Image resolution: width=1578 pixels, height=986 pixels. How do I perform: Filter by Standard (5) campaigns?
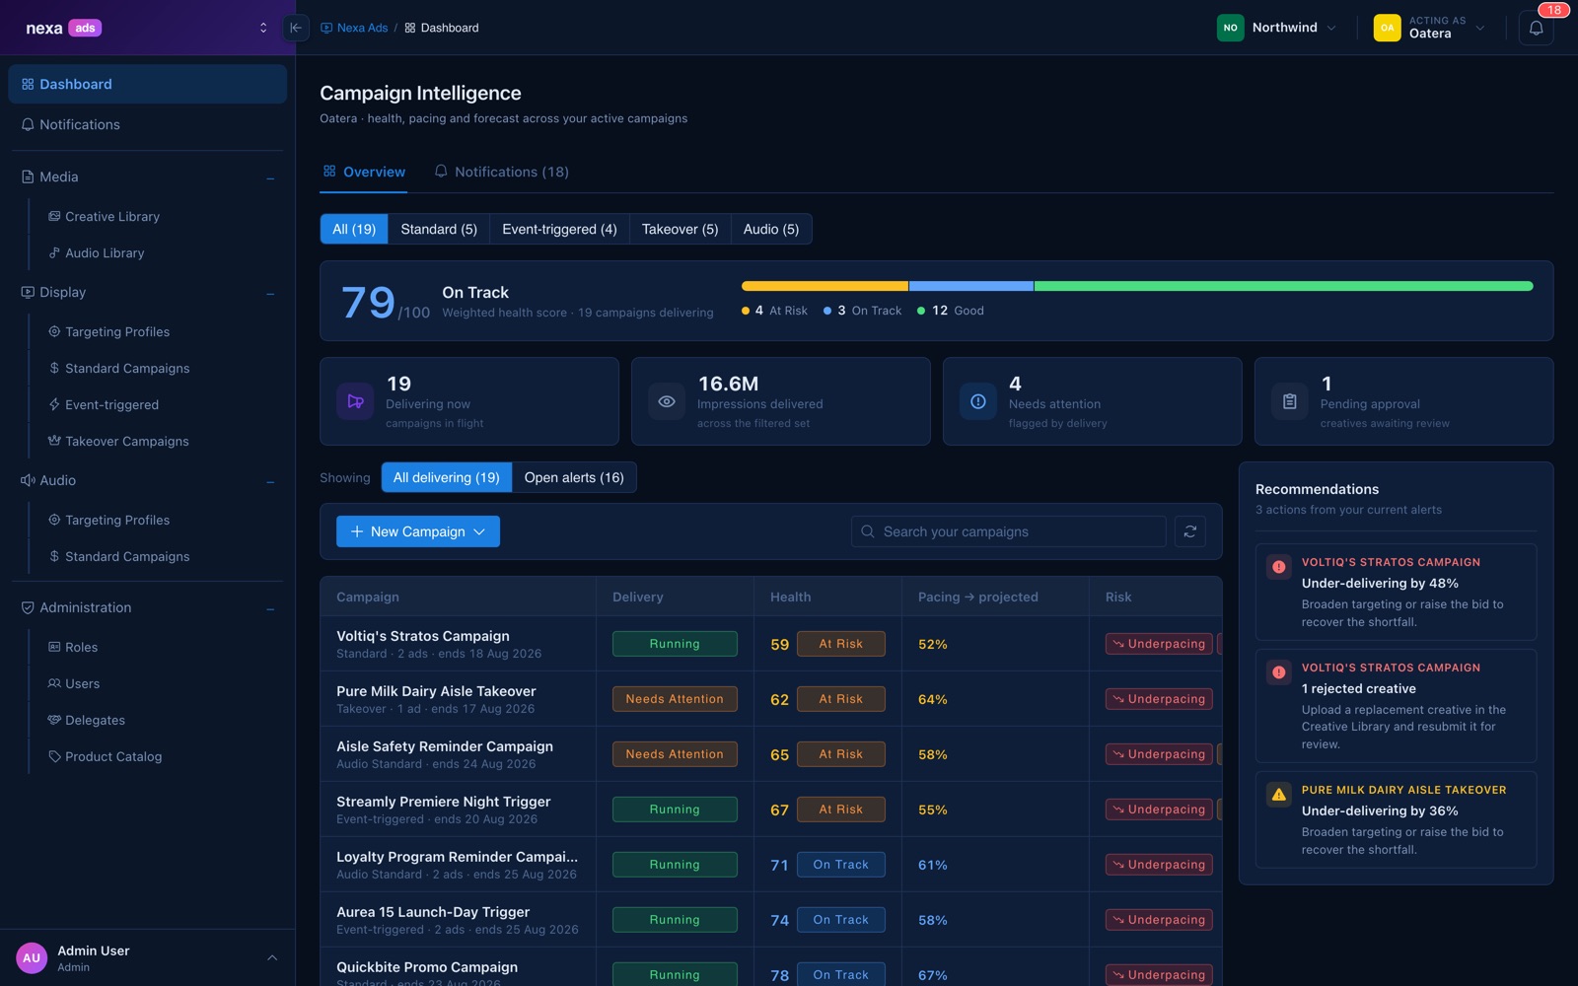(x=439, y=229)
